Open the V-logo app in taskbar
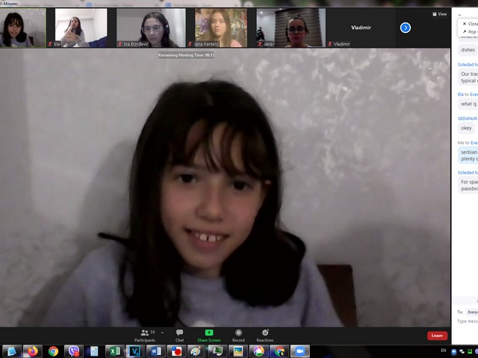478x358 pixels. pyautogui.click(x=135, y=351)
